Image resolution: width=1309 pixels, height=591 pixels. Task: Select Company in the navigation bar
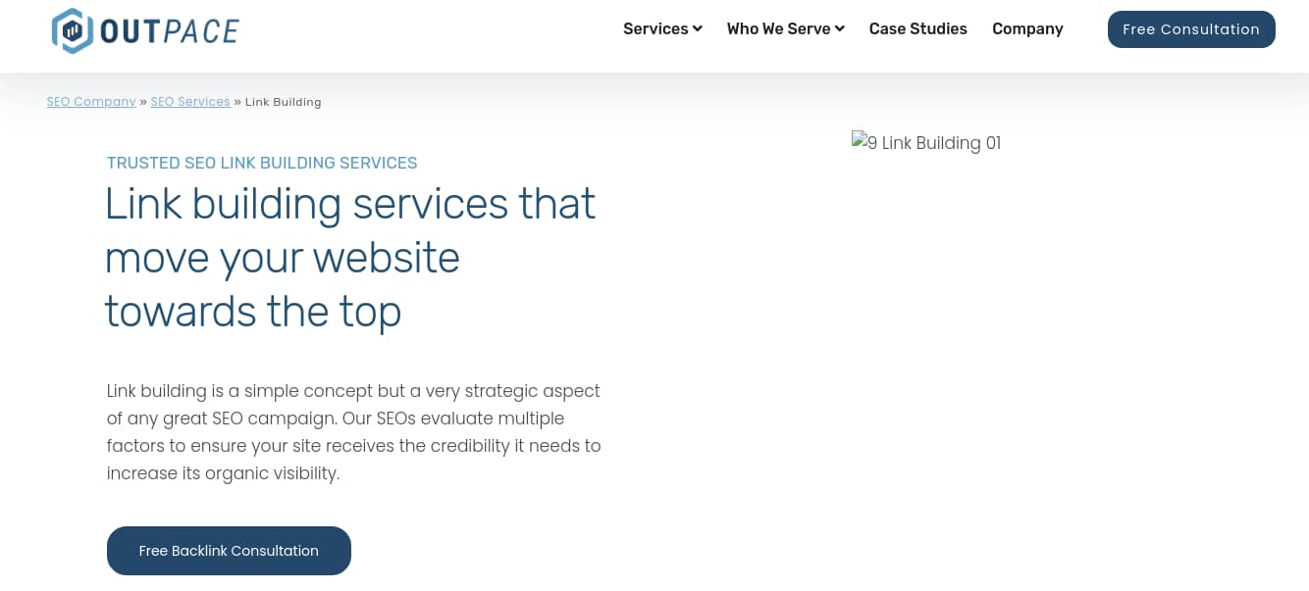1027,28
